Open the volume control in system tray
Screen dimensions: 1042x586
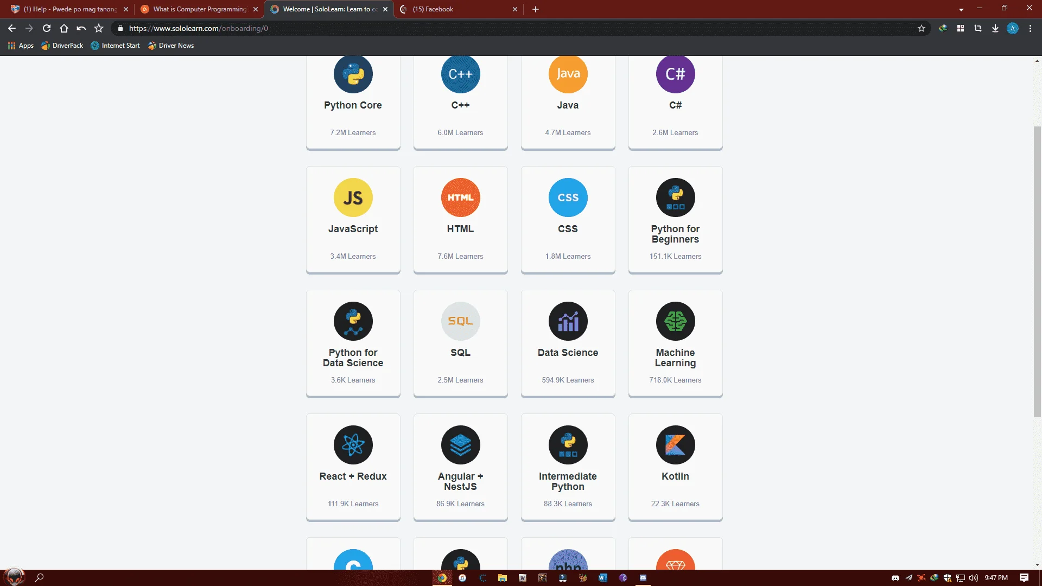[974, 578]
